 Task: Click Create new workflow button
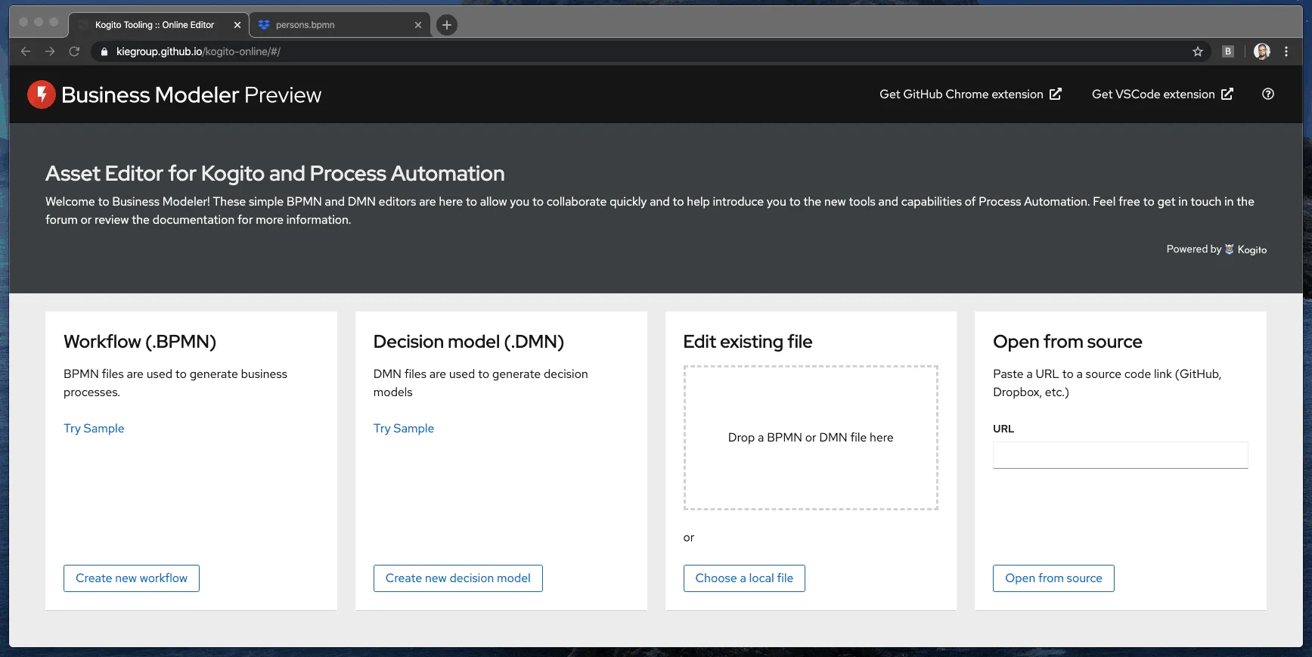click(x=132, y=578)
